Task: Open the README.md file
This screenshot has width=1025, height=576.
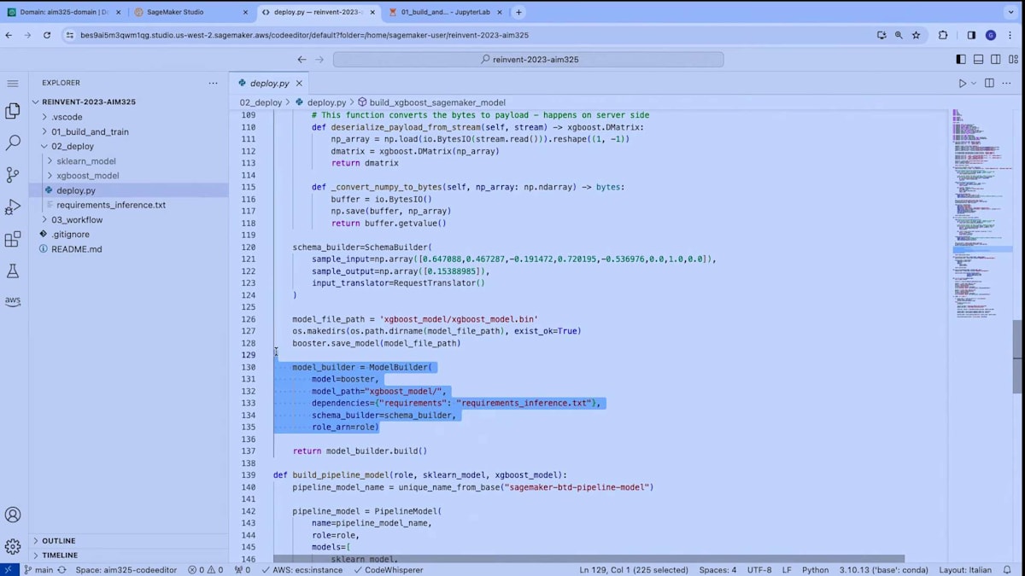Action: point(76,249)
